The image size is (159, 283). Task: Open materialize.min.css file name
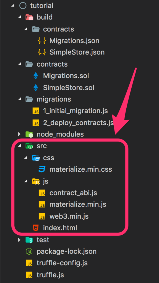81,169
